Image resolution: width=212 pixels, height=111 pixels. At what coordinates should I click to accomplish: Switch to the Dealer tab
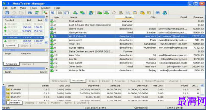point(106,81)
